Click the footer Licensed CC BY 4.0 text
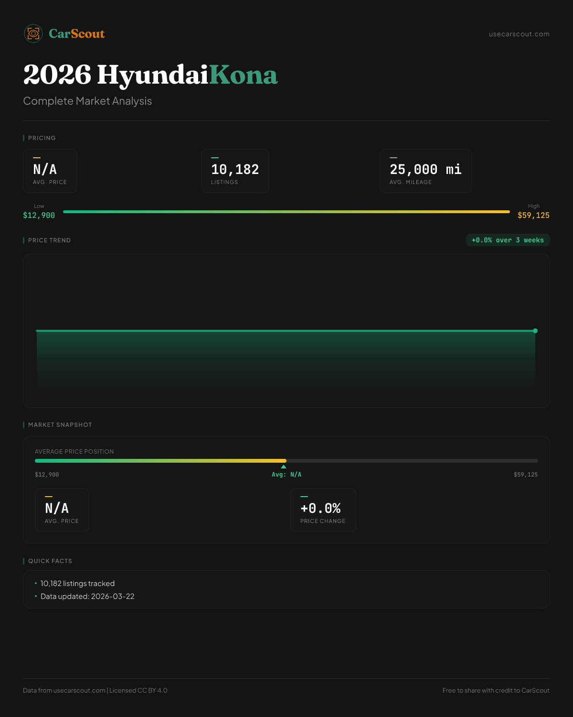Screen dimensions: 573x717 coord(138,690)
